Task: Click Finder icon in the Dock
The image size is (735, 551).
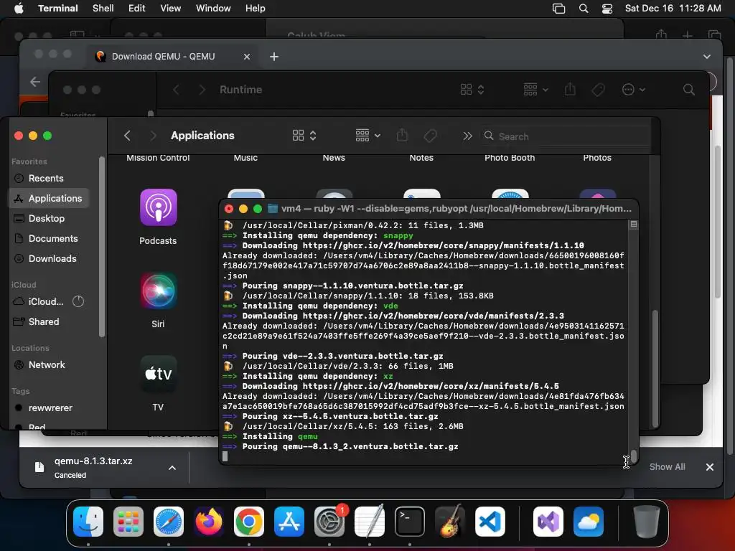Action: [88, 522]
